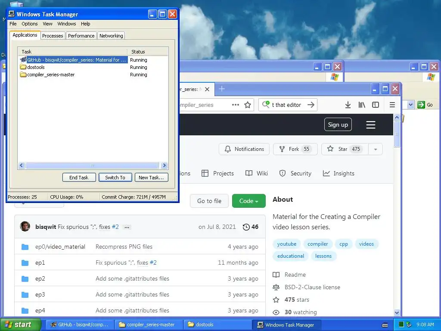The image size is (441, 331).
Task: Click the Switch To button
Action: coord(115,177)
